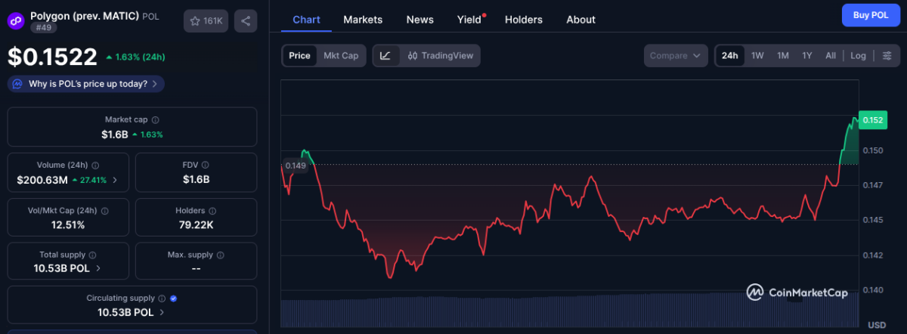Screen dimensions: 907x334
Task: Click Market cap info icon
Action: point(156,120)
